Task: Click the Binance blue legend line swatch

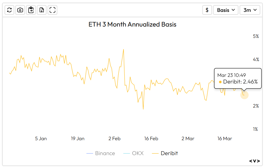Action: pos(89,153)
